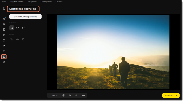The width and height of the screenshot is (184, 102).
Task: Switch to polygonal lasso selection mode
Action: point(23,28)
